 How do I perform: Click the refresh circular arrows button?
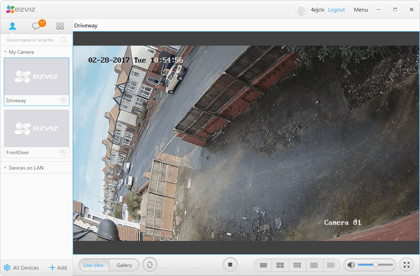click(x=150, y=265)
